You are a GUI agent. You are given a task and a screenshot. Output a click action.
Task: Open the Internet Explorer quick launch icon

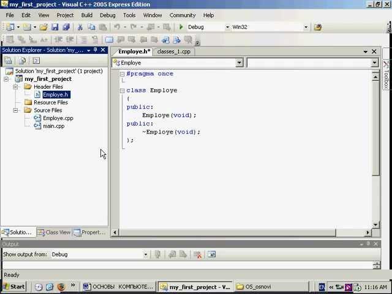click(50, 287)
